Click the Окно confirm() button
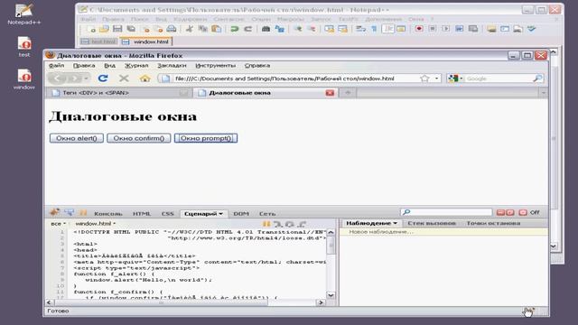578x325 pixels. click(138, 138)
